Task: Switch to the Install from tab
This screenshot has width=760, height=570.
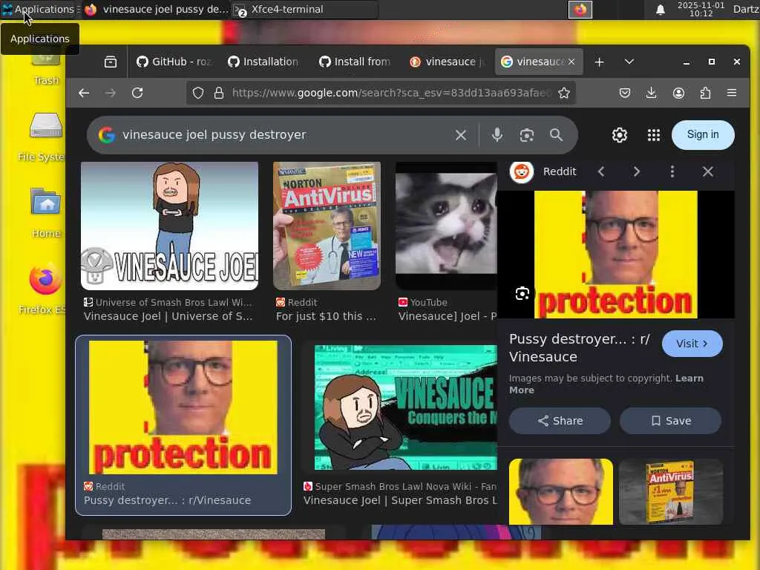Action: coord(356,62)
